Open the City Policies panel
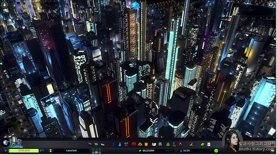This screenshot has height=155, width=277. click(x=209, y=144)
